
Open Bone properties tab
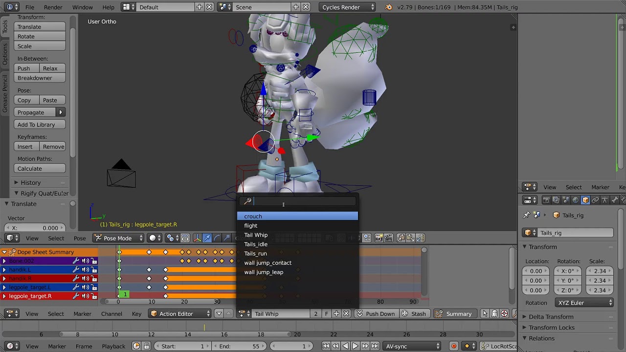615,200
